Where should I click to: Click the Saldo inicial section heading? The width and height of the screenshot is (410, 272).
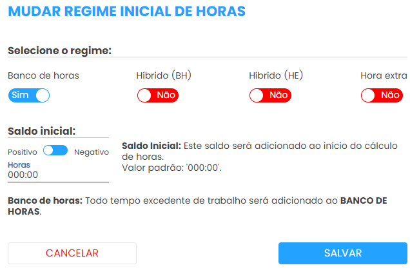pos(42,131)
